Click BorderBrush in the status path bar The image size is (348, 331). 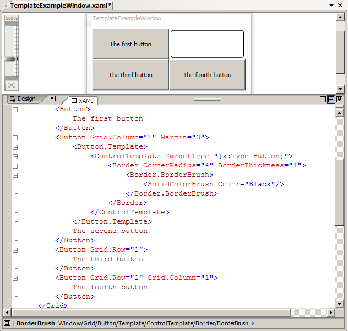35,323
